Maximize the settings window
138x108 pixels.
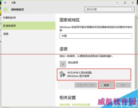tap(125, 3)
